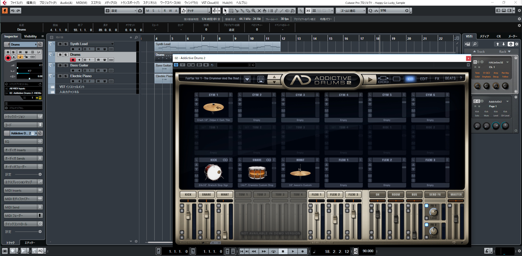Click the crash cymbal image in CYM 1
The height and width of the screenshot is (256, 522).
coord(213,107)
